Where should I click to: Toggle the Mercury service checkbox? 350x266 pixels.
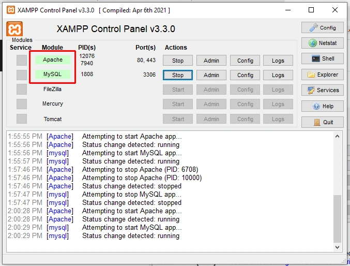click(x=22, y=104)
